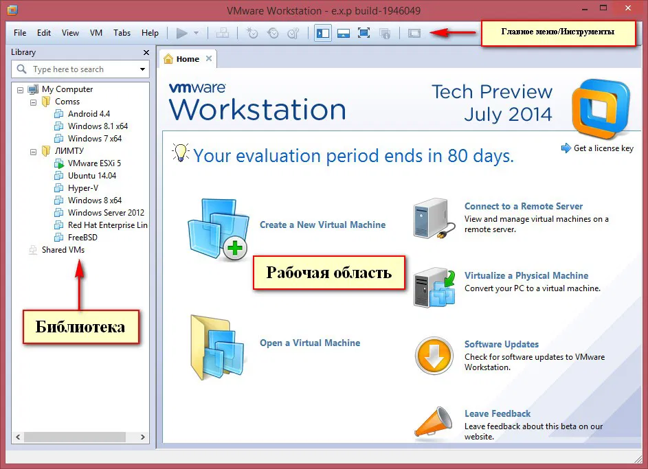Toggle the Library panel visibility button
The image size is (648, 469).
322,32
